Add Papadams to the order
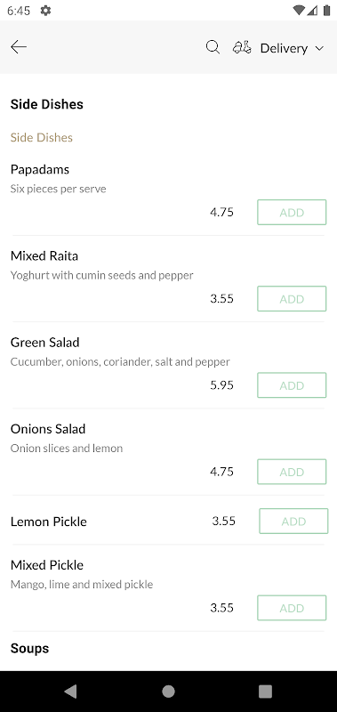The image size is (337, 712). [292, 212]
